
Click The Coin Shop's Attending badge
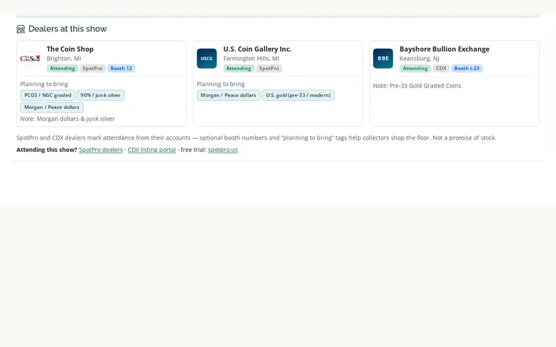click(x=63, y=68)
